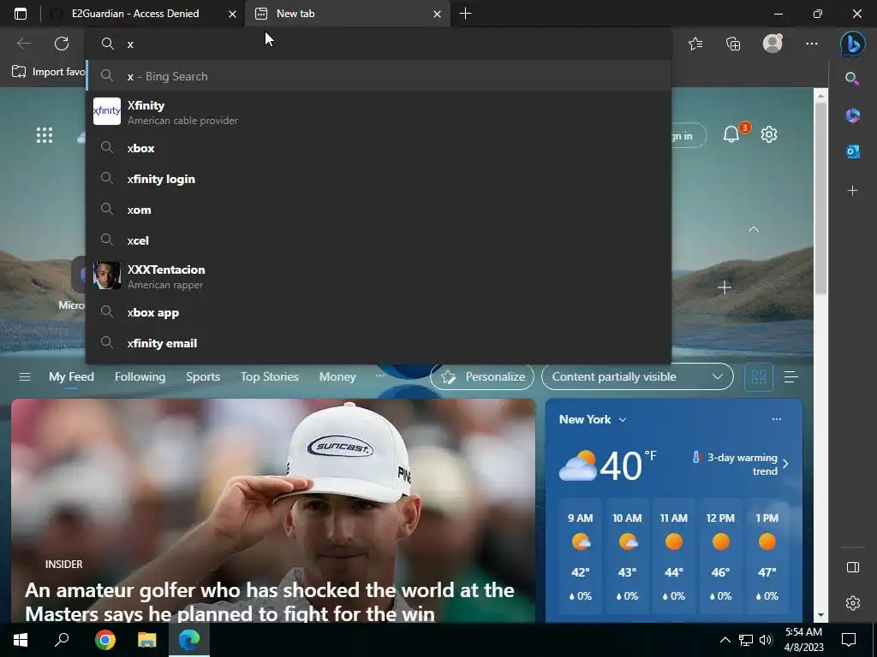Open Collections icon in toolbar
The width and height of the screenshot is (877, 657).
(x=733, y=44)
